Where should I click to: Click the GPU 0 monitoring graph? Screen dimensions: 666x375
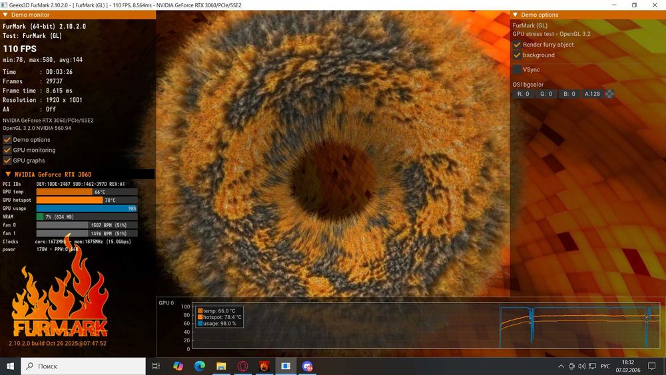click(x=426, y=326)
